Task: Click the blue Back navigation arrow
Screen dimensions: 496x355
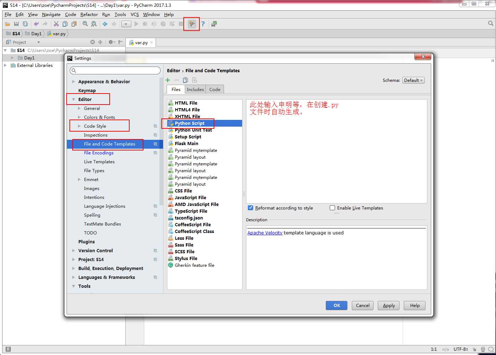Action: [105, 24]
